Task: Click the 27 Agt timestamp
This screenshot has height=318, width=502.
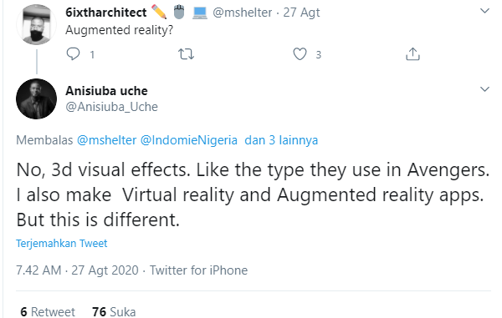Action: tap(301, 13)
